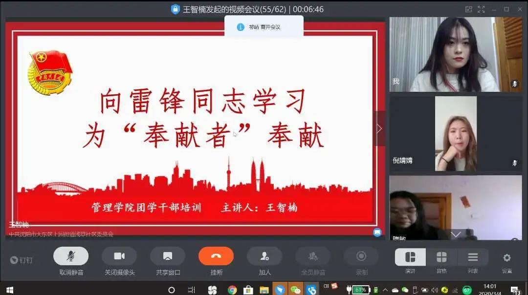Select 倪婧婧 video thumbnail

coord(456,133)
